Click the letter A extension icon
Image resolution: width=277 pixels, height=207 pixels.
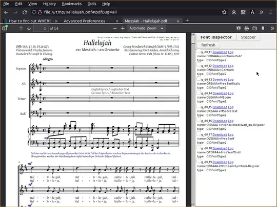(252, 12)
